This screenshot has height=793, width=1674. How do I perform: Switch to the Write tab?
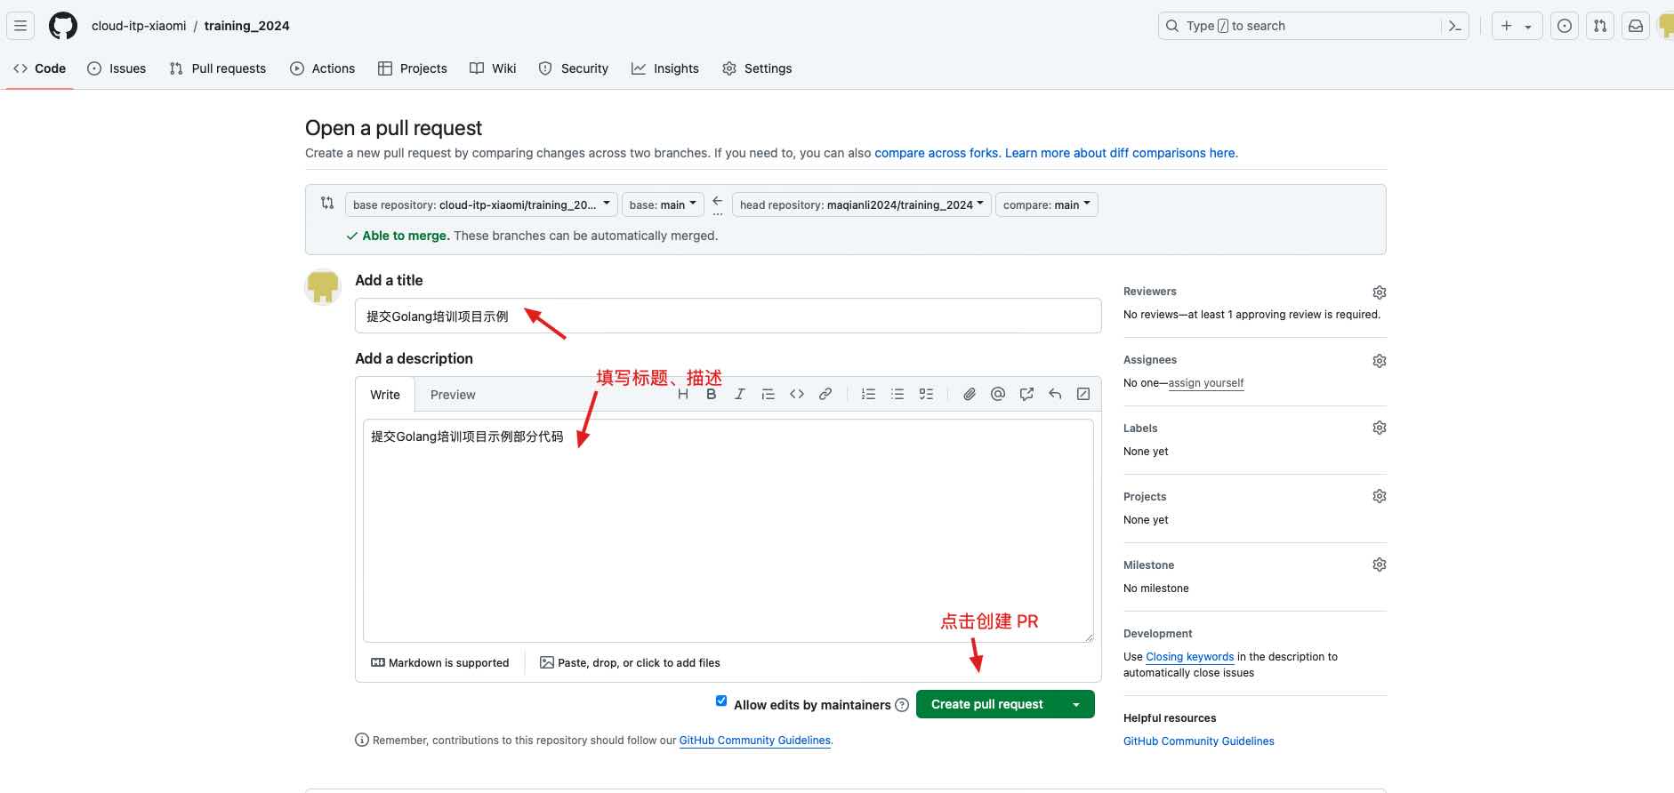(x=385, y=395)
